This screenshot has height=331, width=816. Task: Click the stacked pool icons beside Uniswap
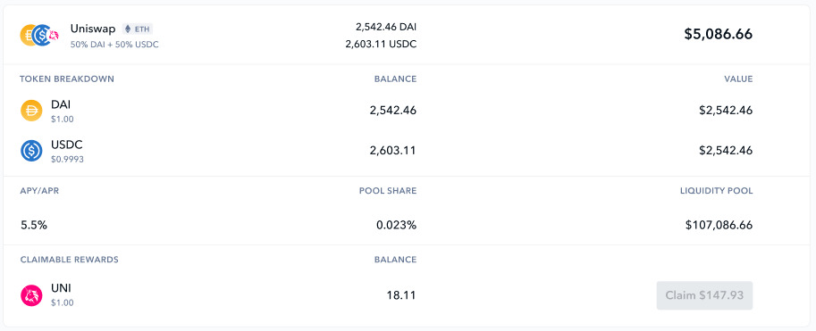[x=39, y=35]
